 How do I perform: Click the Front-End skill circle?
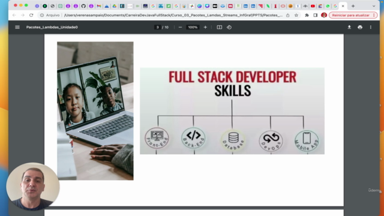pos(157,138)
